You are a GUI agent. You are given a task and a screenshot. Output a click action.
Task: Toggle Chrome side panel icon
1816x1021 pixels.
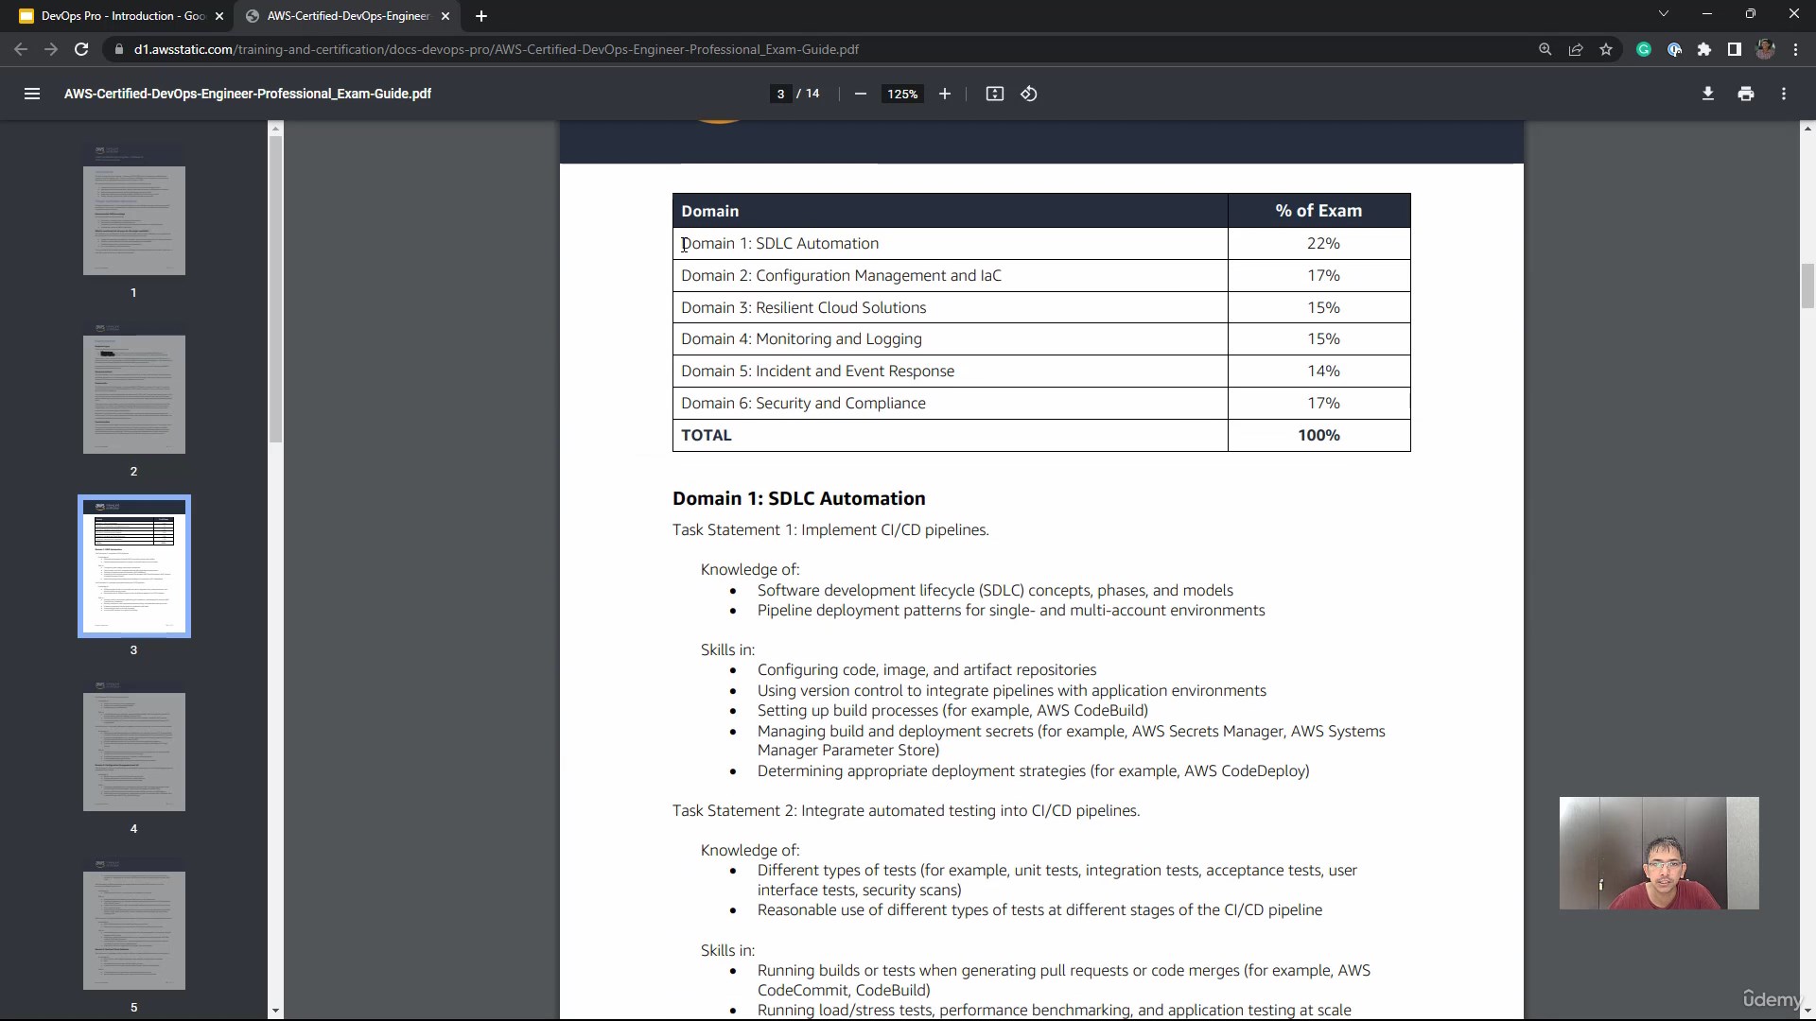pyautogui.click(x=1735, y=49)
